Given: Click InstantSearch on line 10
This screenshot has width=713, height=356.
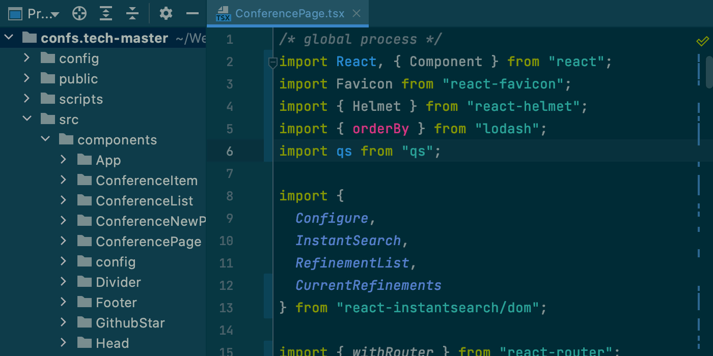Looking at the screenshot, I should pos(348,241).
